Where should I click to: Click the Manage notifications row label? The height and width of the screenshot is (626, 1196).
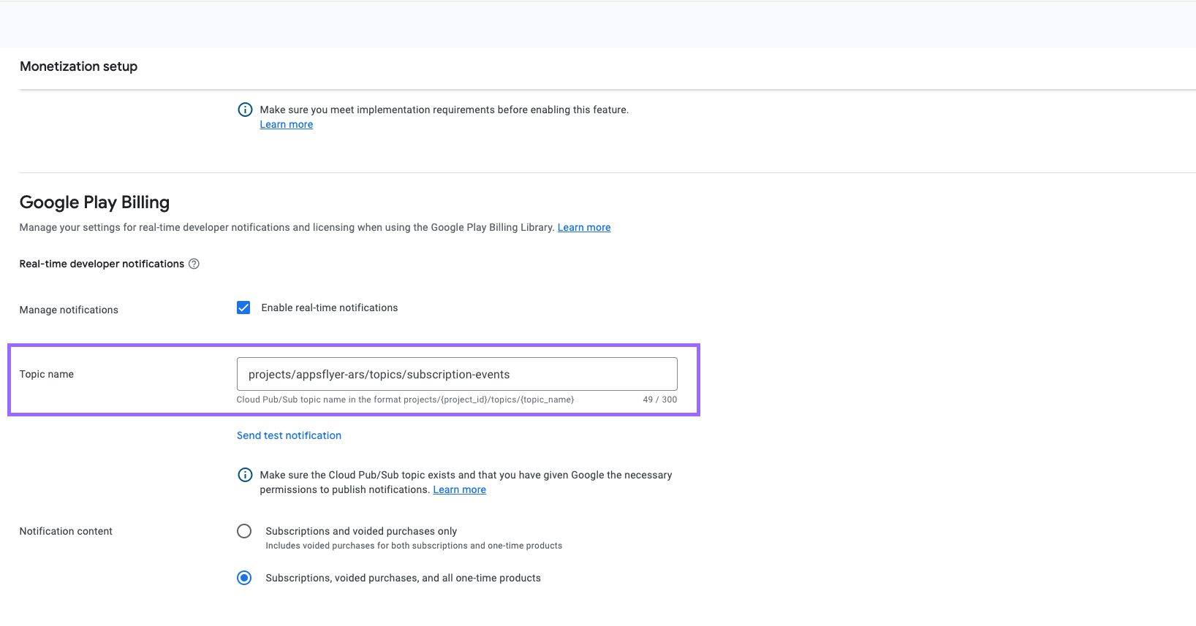[x=69, y=310]
